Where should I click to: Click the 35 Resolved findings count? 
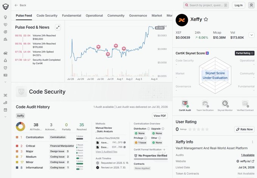pos(82,127)
